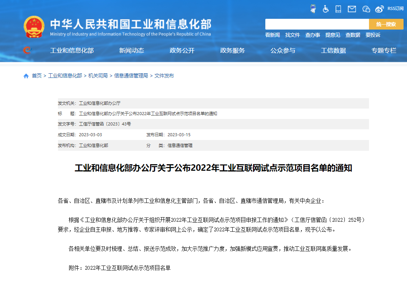The height and width of the screenshot is (287, 407).
Task: Go to 信息通信管理局 in the breadcrumb
Action: tap(131, 76)
